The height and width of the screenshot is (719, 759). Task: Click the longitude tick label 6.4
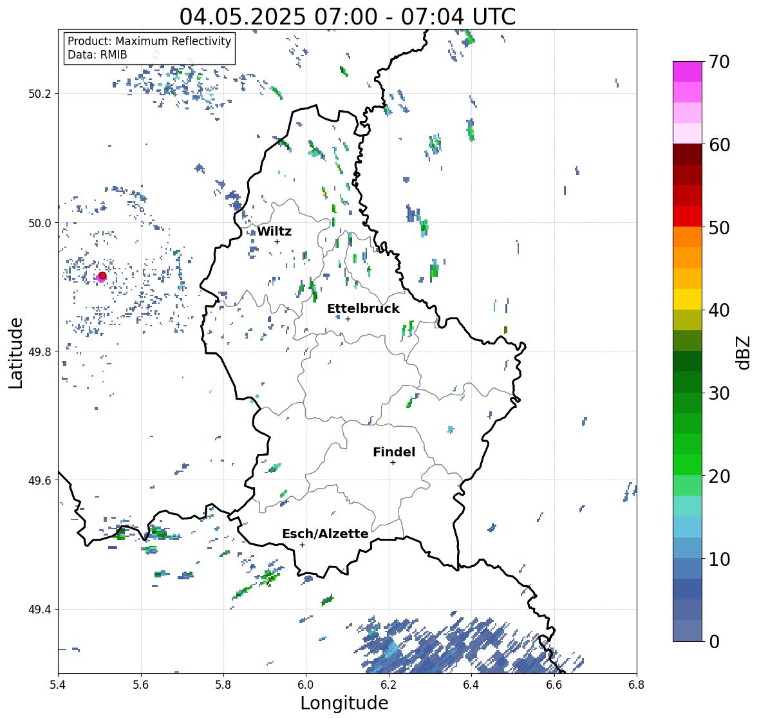[x=471, y=685]
